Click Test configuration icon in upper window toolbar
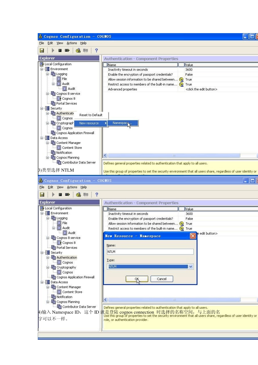 click(78, 51)
